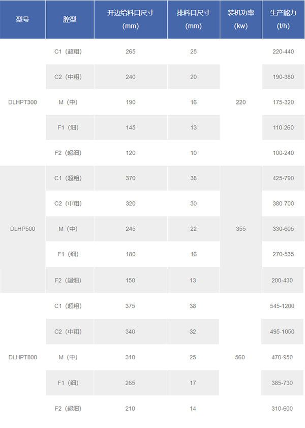Click the 355 power value cell
305x428 pixels.
241,229
